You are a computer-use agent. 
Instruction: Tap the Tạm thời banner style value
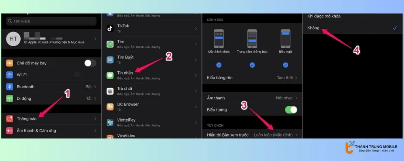285,78
